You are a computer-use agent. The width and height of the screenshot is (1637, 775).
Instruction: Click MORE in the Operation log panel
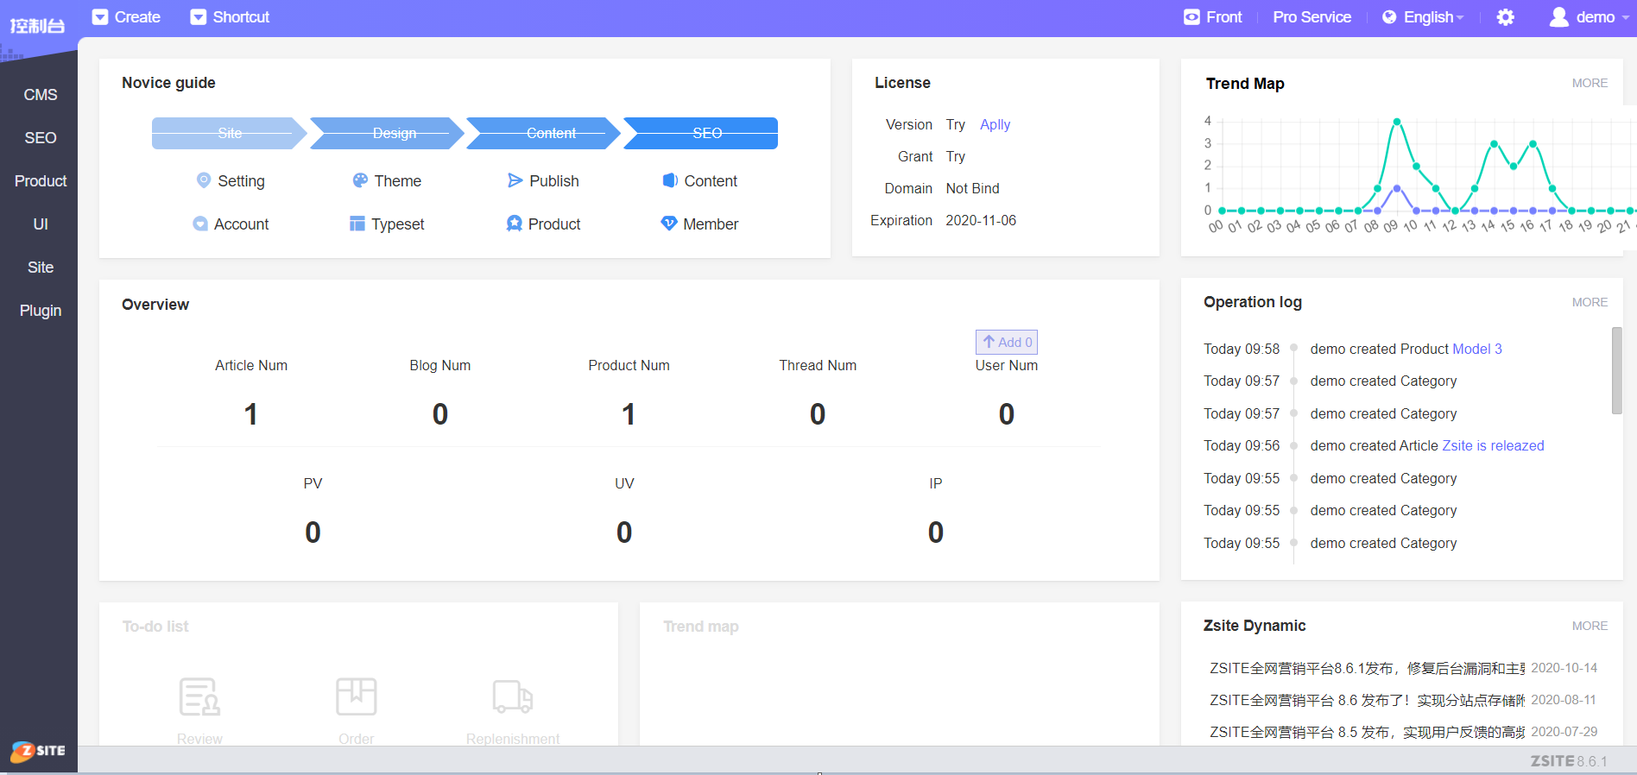1590,302
